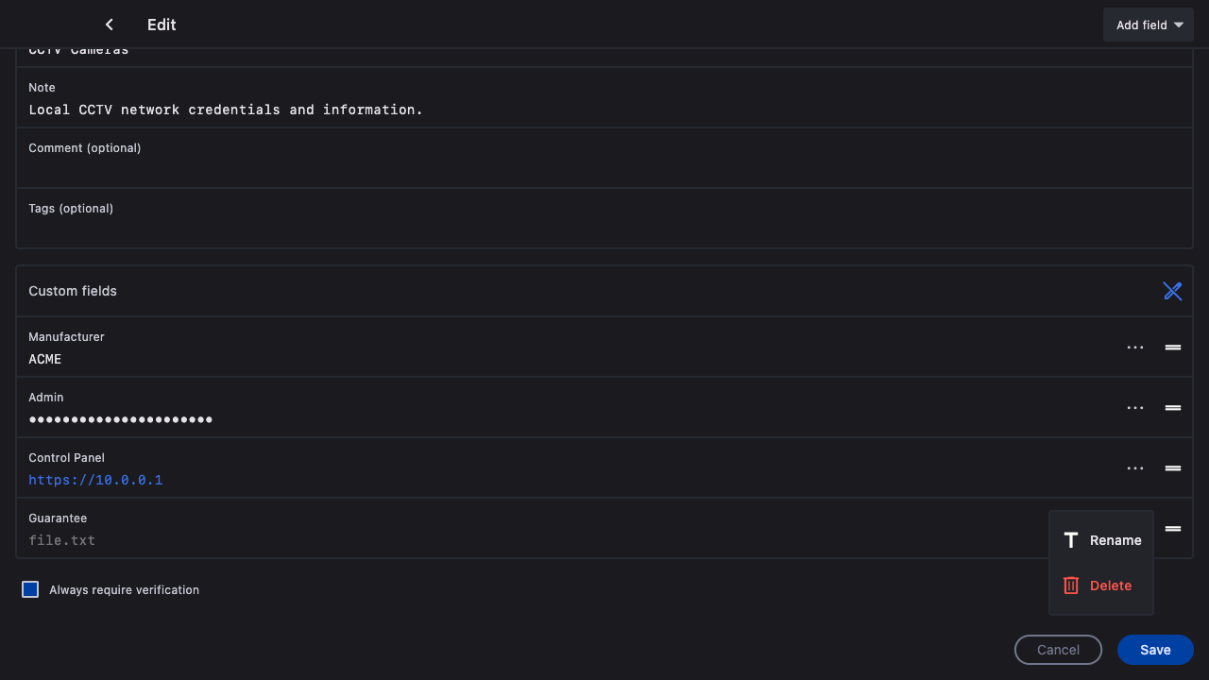Choose Delete in the context menu
Viewport: 1209px width, 680px height.
pyautogui.click(x=1101, y=586)
